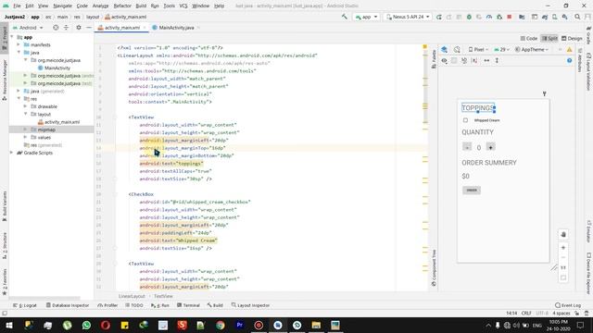
Task: Open the Refactor menu
Action: point(122,6)
